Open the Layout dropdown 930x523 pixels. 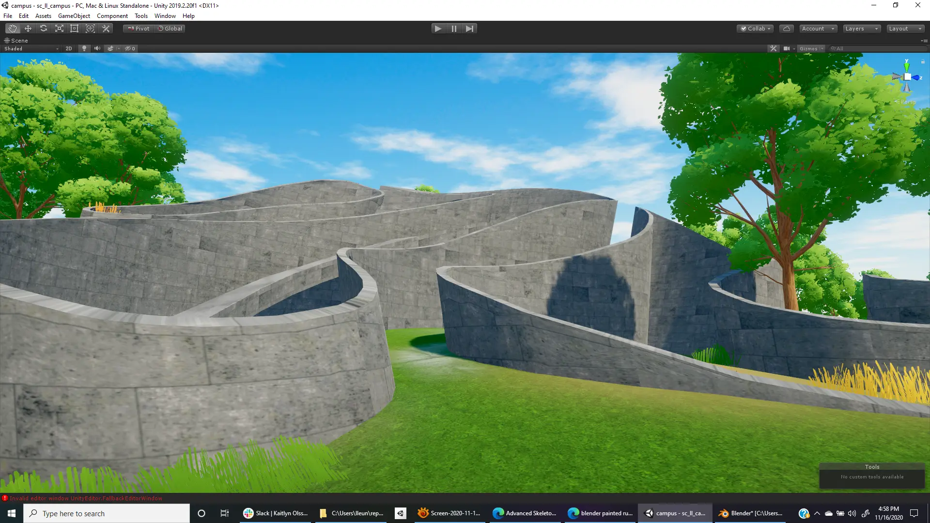[905, 29]
